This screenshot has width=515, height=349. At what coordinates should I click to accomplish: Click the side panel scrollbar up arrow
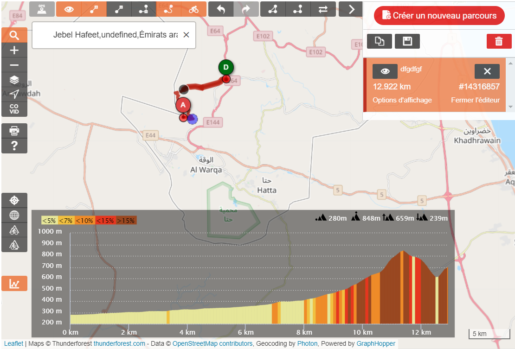click(x=510, y=63)
